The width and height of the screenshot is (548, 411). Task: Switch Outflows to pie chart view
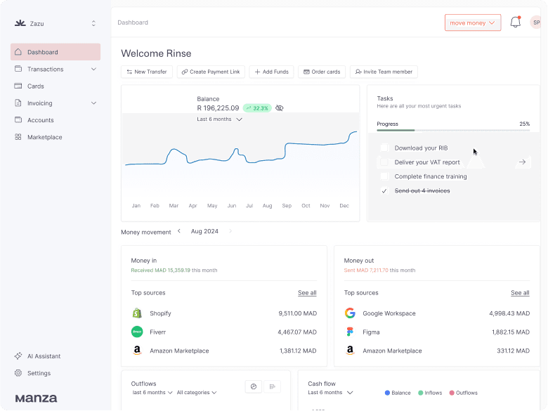point(254,386)
